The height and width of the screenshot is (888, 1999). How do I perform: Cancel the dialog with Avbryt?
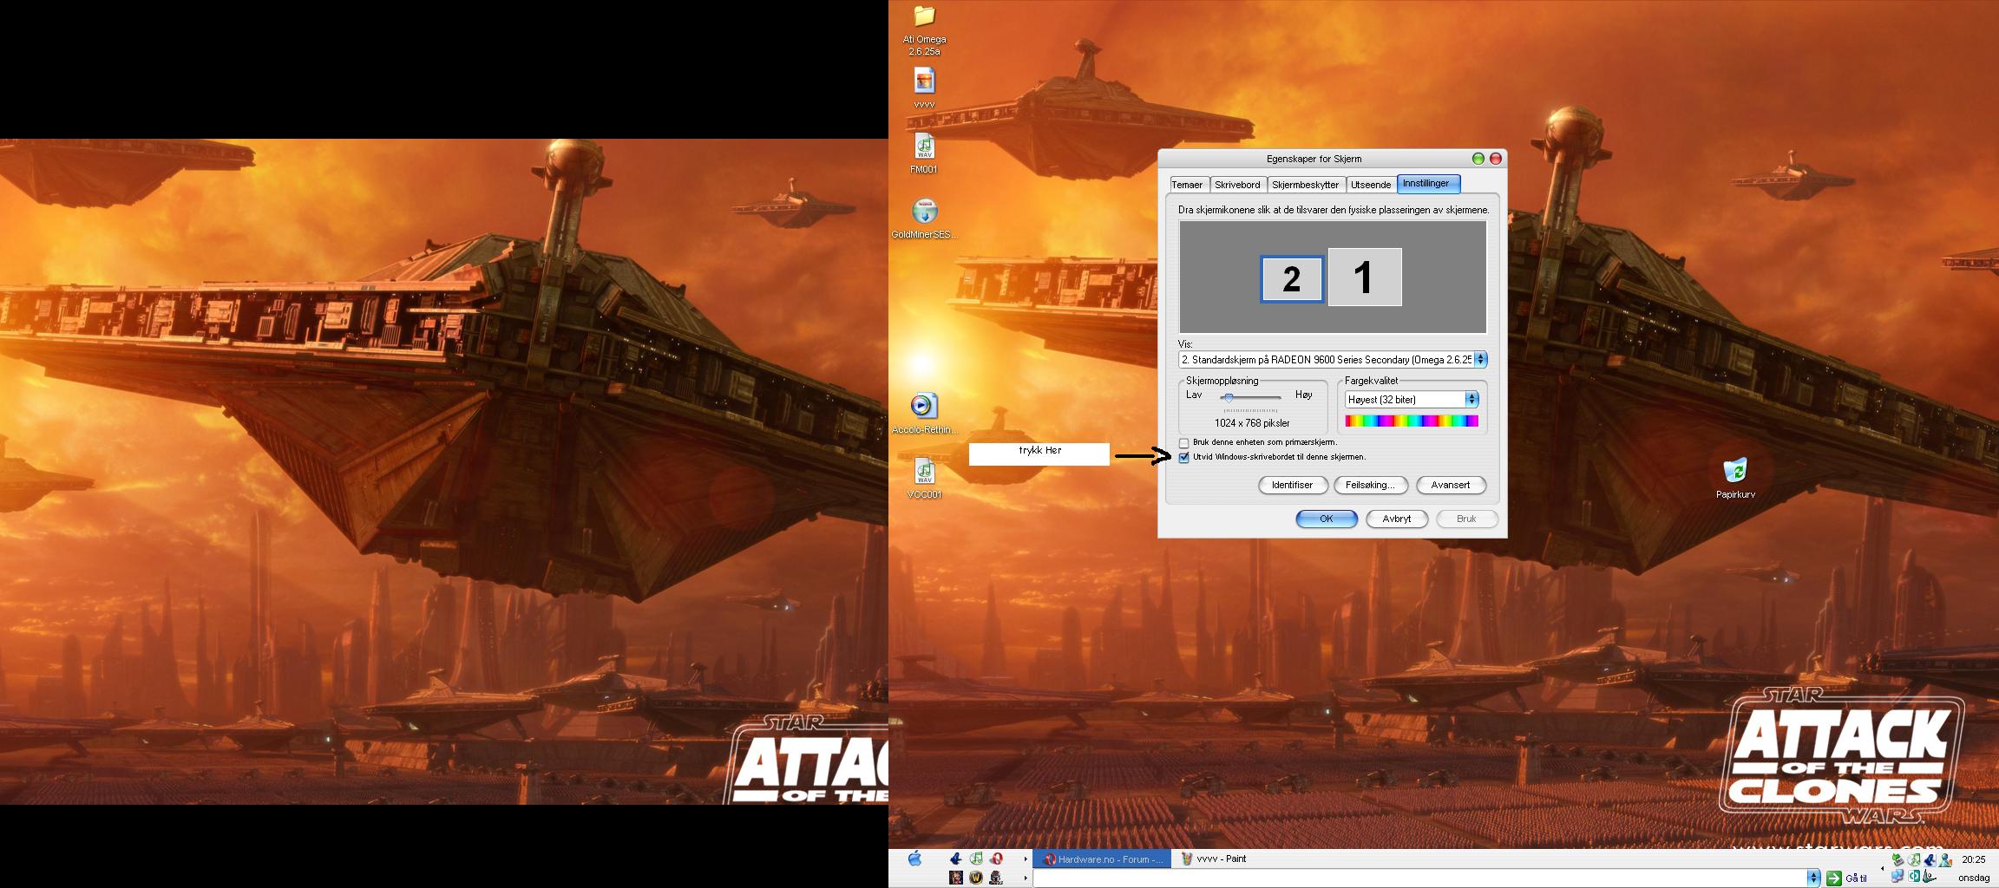pos(1396,519)
